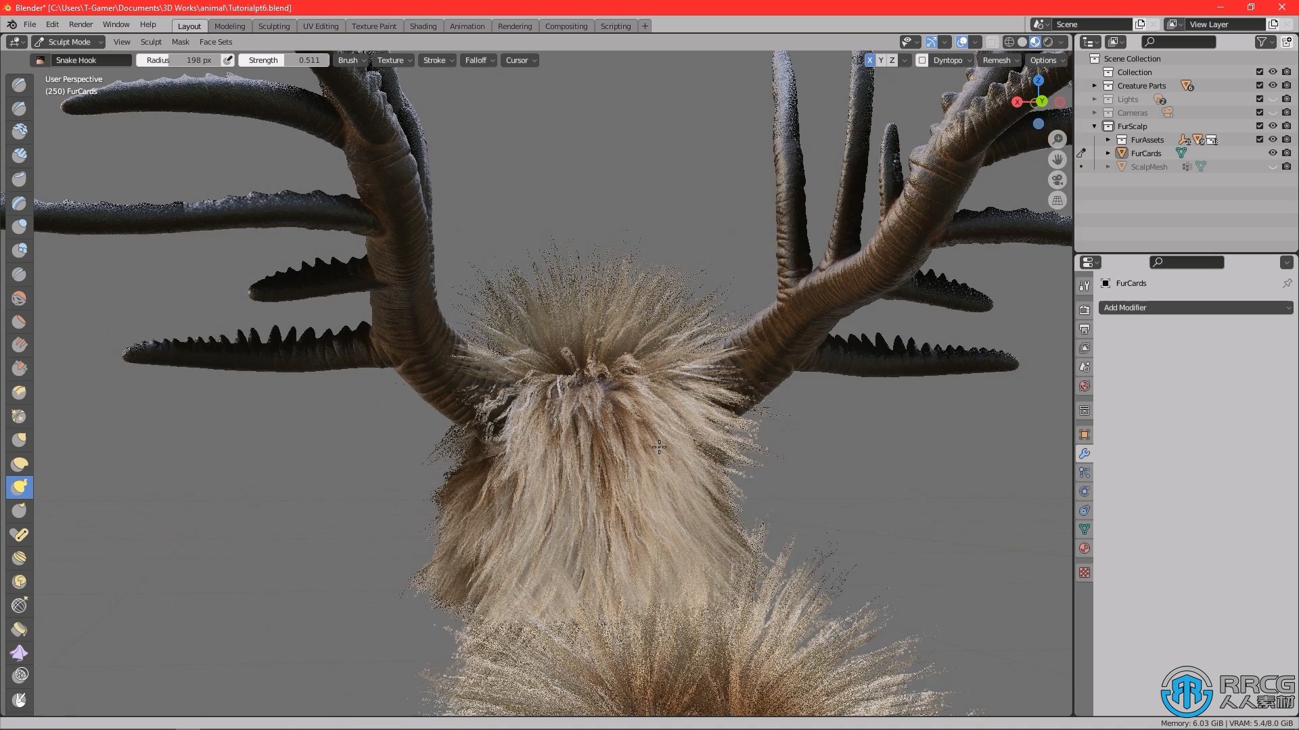Screen dimensions: 1299x730
Task: Open the Remesh dropdown
Action: 1001,60
